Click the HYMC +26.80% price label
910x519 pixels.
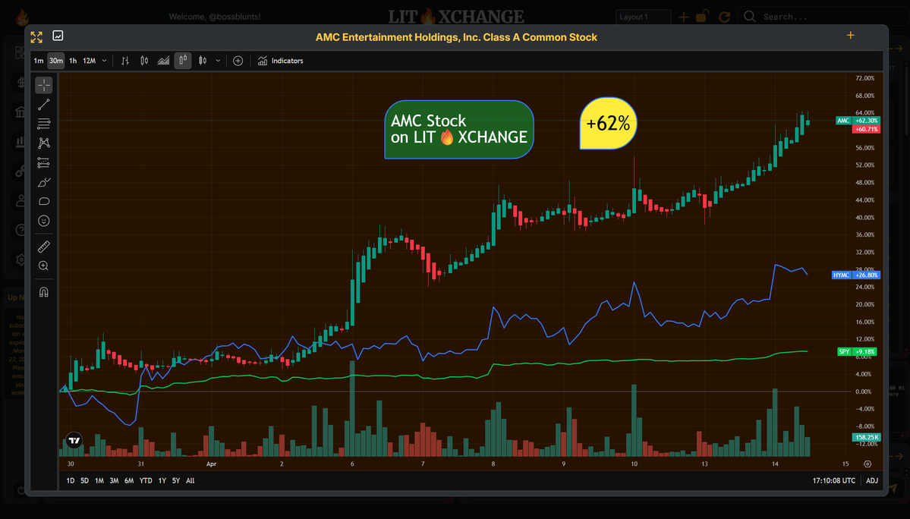click(855, 275)
